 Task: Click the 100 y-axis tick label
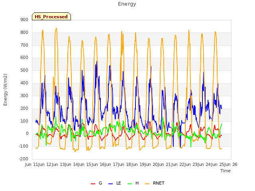pyautogui.click(x=24, y=121)
